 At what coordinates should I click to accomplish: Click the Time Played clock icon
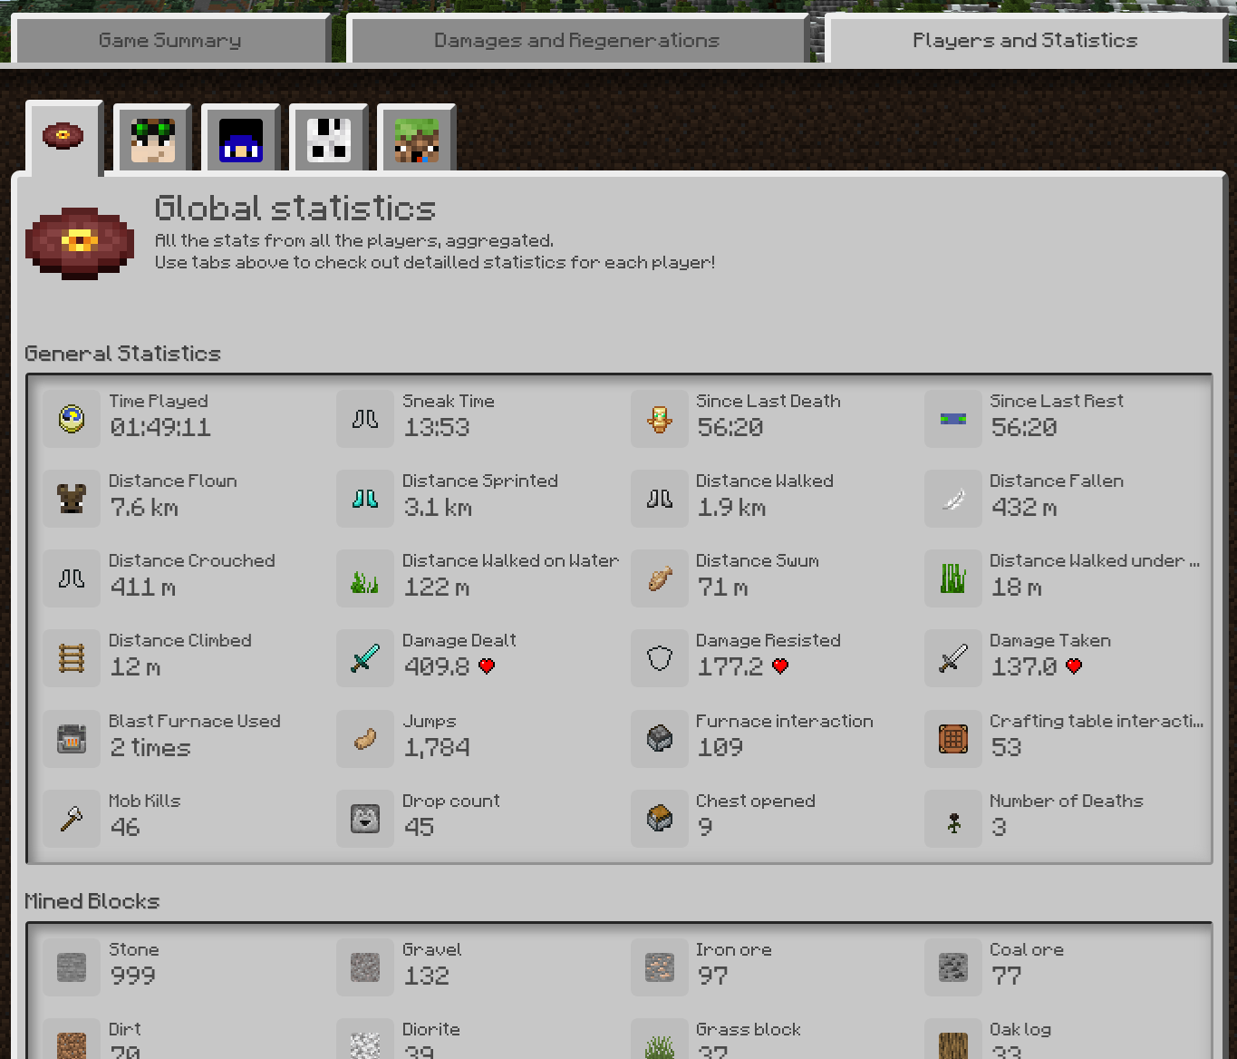tap(72, 419)
